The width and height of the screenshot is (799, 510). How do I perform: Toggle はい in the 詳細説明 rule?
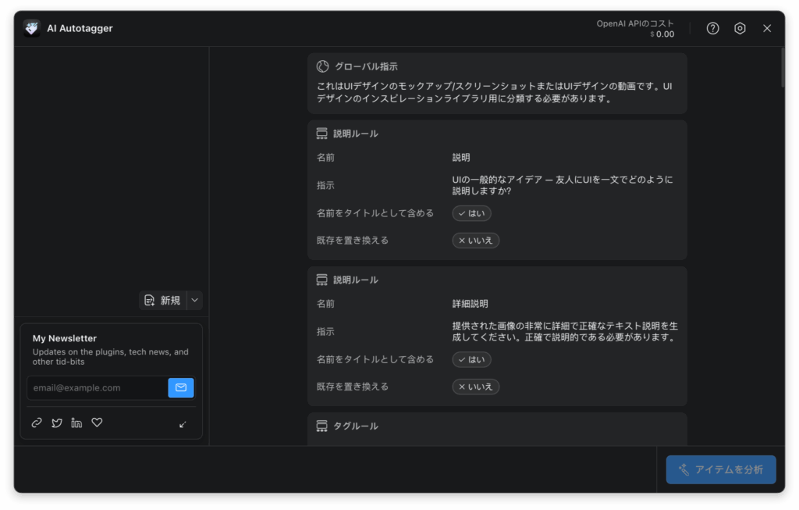(x=471, y=359)
